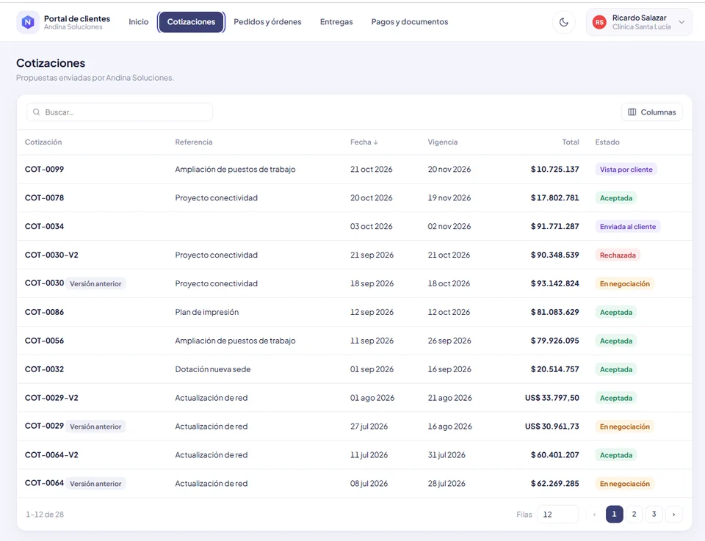The image size is (705, 541).
Task: Open the Pedidos y órdenes tab
Action: [267, 22]
